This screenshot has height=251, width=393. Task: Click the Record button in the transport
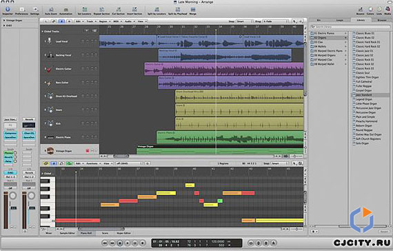click(142, 243)
